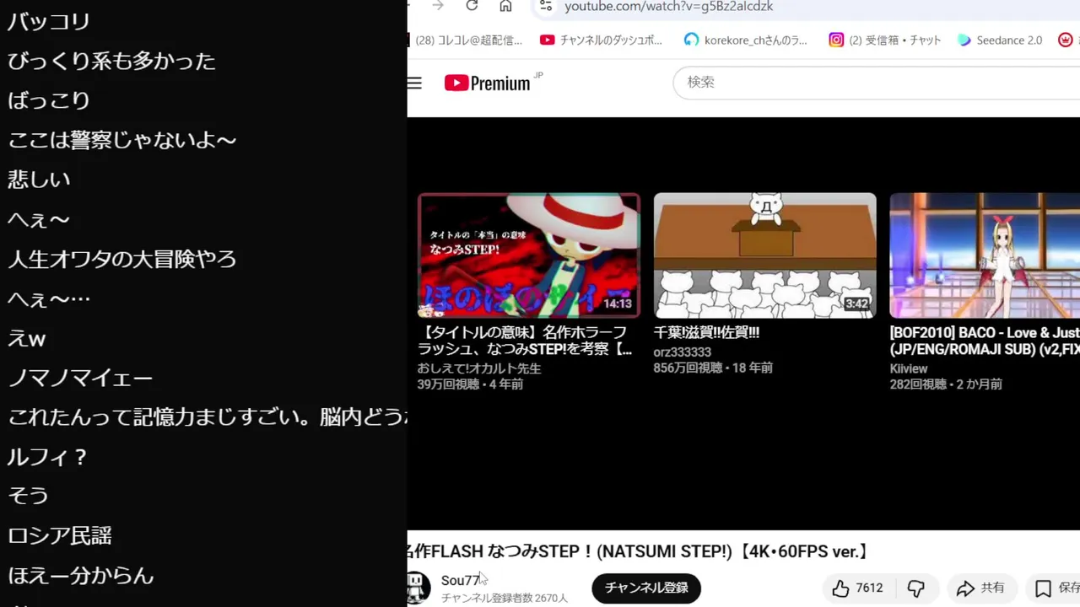Share the video via 共有 button
The image size is (1080, 607).
pos(980,588)
